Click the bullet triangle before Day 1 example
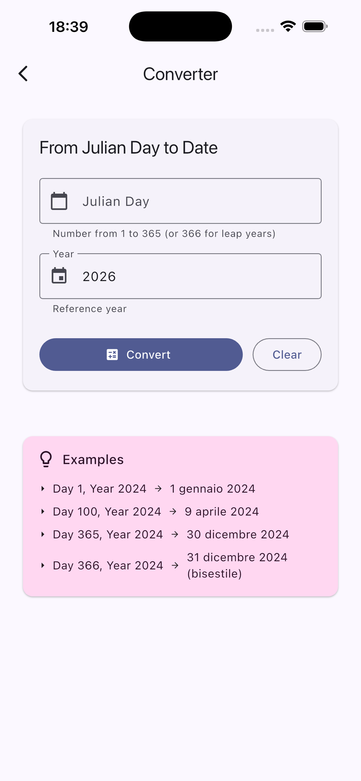The image size is (361, 781). coord(43,488)
